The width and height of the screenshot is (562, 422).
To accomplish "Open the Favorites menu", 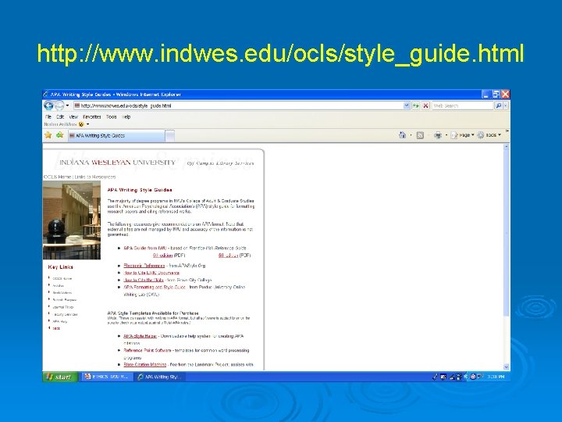I will point(92,117).
